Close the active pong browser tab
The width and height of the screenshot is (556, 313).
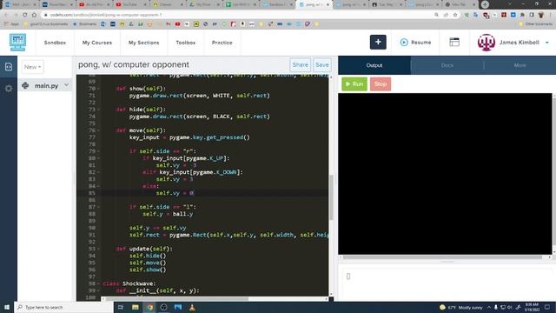coord(328,4)
